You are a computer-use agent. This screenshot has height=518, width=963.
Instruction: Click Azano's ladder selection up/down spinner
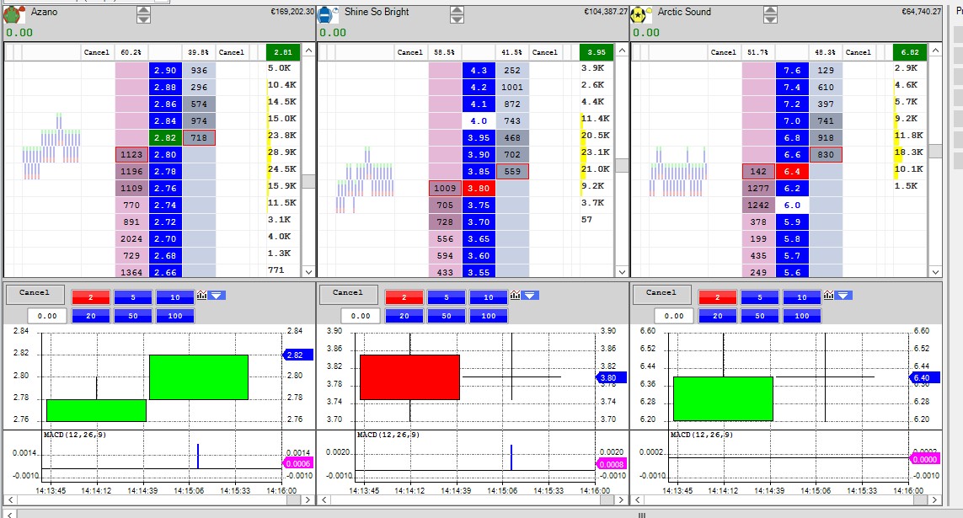click(143, 14)
